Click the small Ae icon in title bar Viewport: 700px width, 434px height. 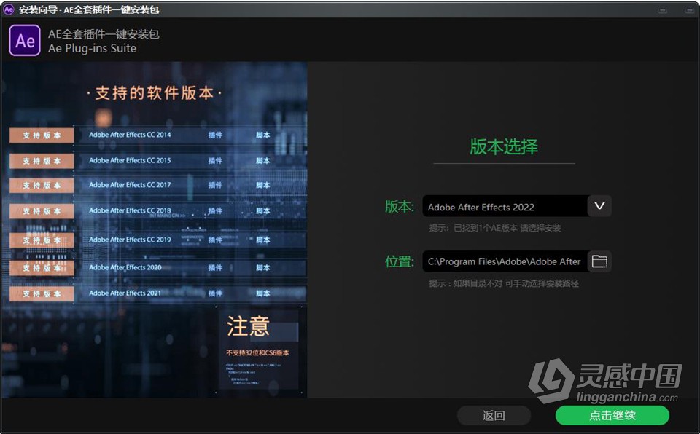tap(9, 9)
